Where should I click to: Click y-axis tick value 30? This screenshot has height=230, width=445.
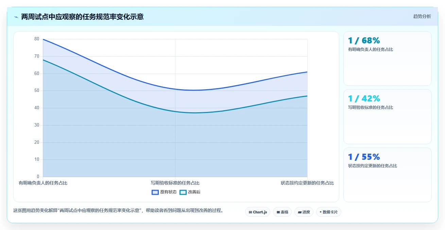(x=37, y=125)
